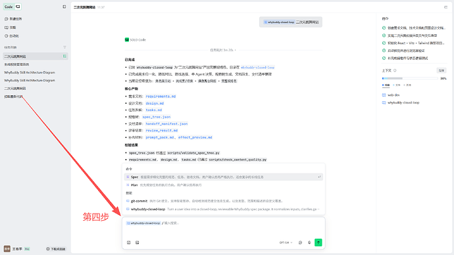Open prompt_pack.md file link
This screenshot has width=454, height=255.
click(x=159, y=137)
